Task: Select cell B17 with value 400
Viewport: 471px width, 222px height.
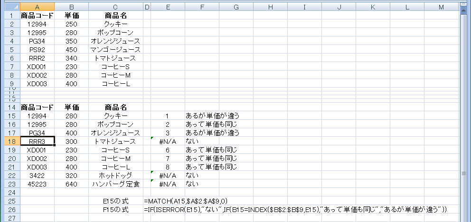Action: [72, 133]
